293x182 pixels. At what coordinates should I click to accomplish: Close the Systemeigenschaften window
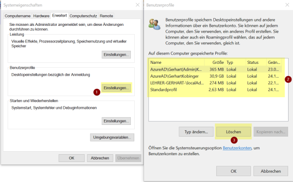(x=138, y=5)
